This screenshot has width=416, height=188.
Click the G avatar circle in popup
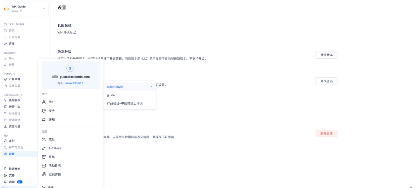click(x=70, y=68)
